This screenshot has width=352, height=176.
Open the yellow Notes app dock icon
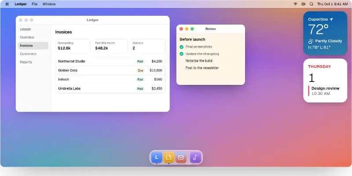pos(169,158)
